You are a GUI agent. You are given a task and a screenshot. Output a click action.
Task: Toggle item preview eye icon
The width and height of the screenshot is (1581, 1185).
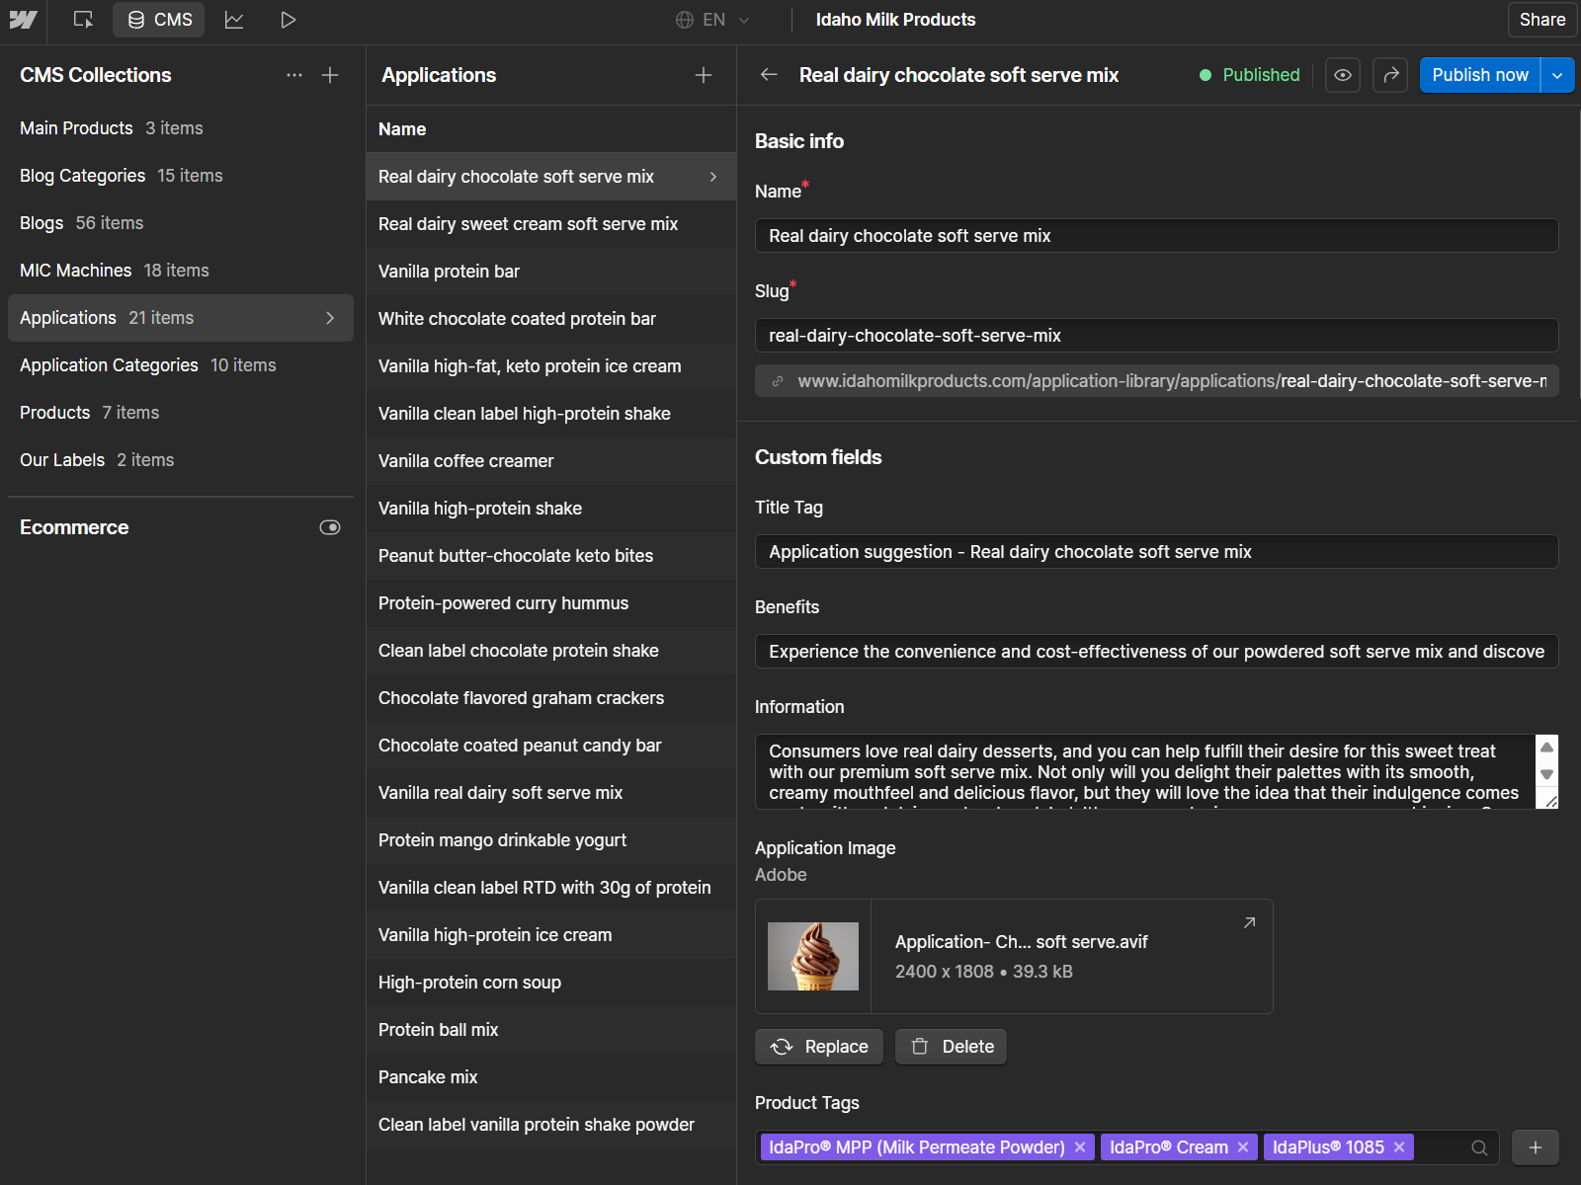[x=1342, y=75]
